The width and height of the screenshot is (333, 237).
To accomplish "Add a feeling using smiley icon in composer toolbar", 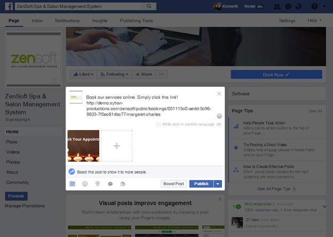I will [85, 184].
